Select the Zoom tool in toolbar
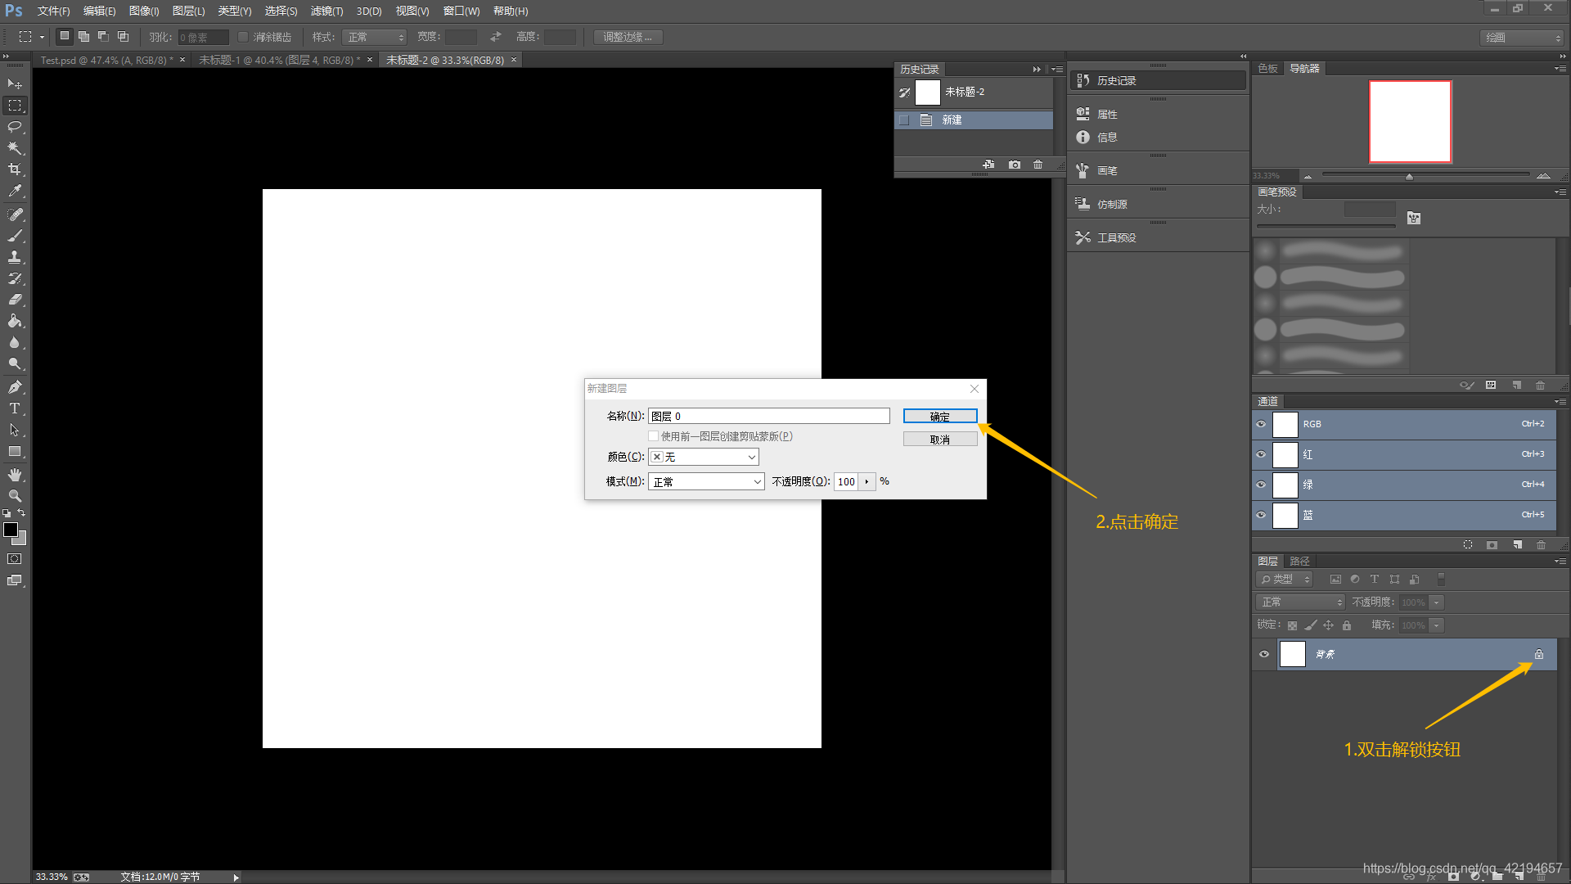The width and height of the screenshot is (1571, 884). click(x=15, y=496)
